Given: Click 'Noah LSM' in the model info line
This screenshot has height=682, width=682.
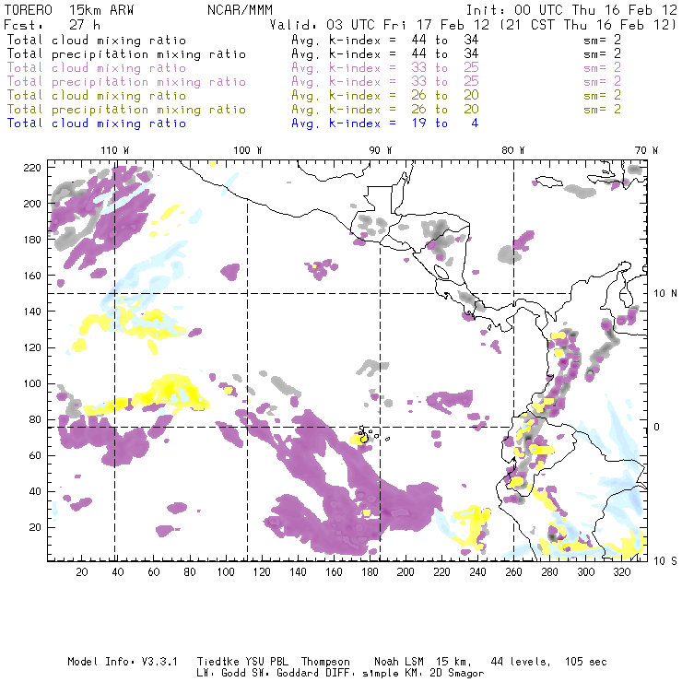Looking at the screenshot, I should 399,662.
